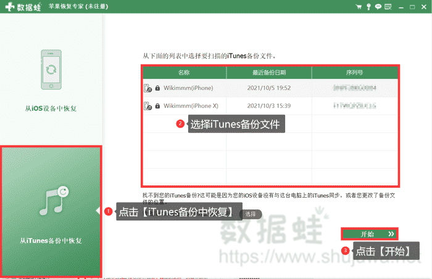
Task: Click the 数据蛙 logo in the title bar
Action: (23, 7)
